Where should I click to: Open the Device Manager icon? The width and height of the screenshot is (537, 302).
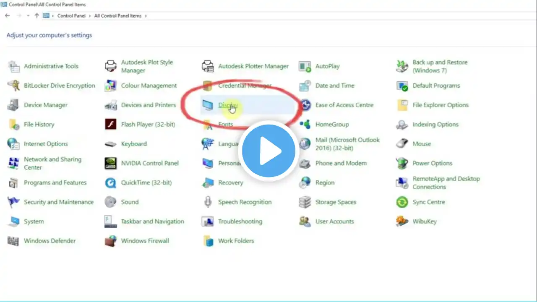tap(13, 105)
